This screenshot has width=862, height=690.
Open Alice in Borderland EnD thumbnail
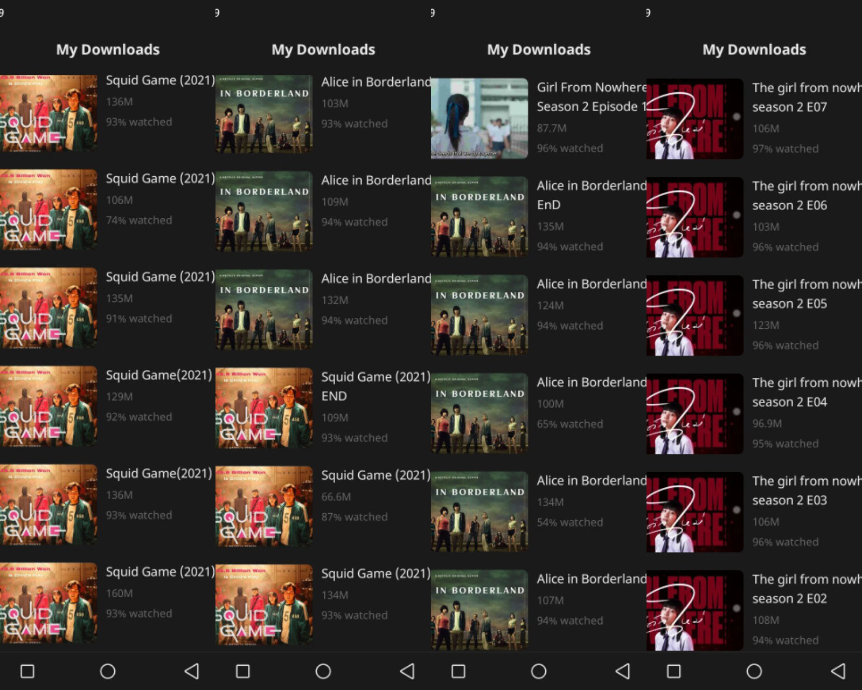(x=479, y=217)
